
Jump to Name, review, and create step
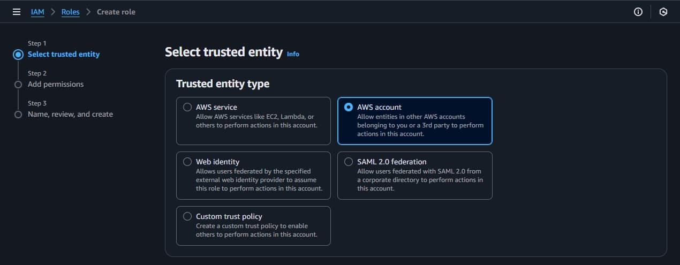coord(70,114)
